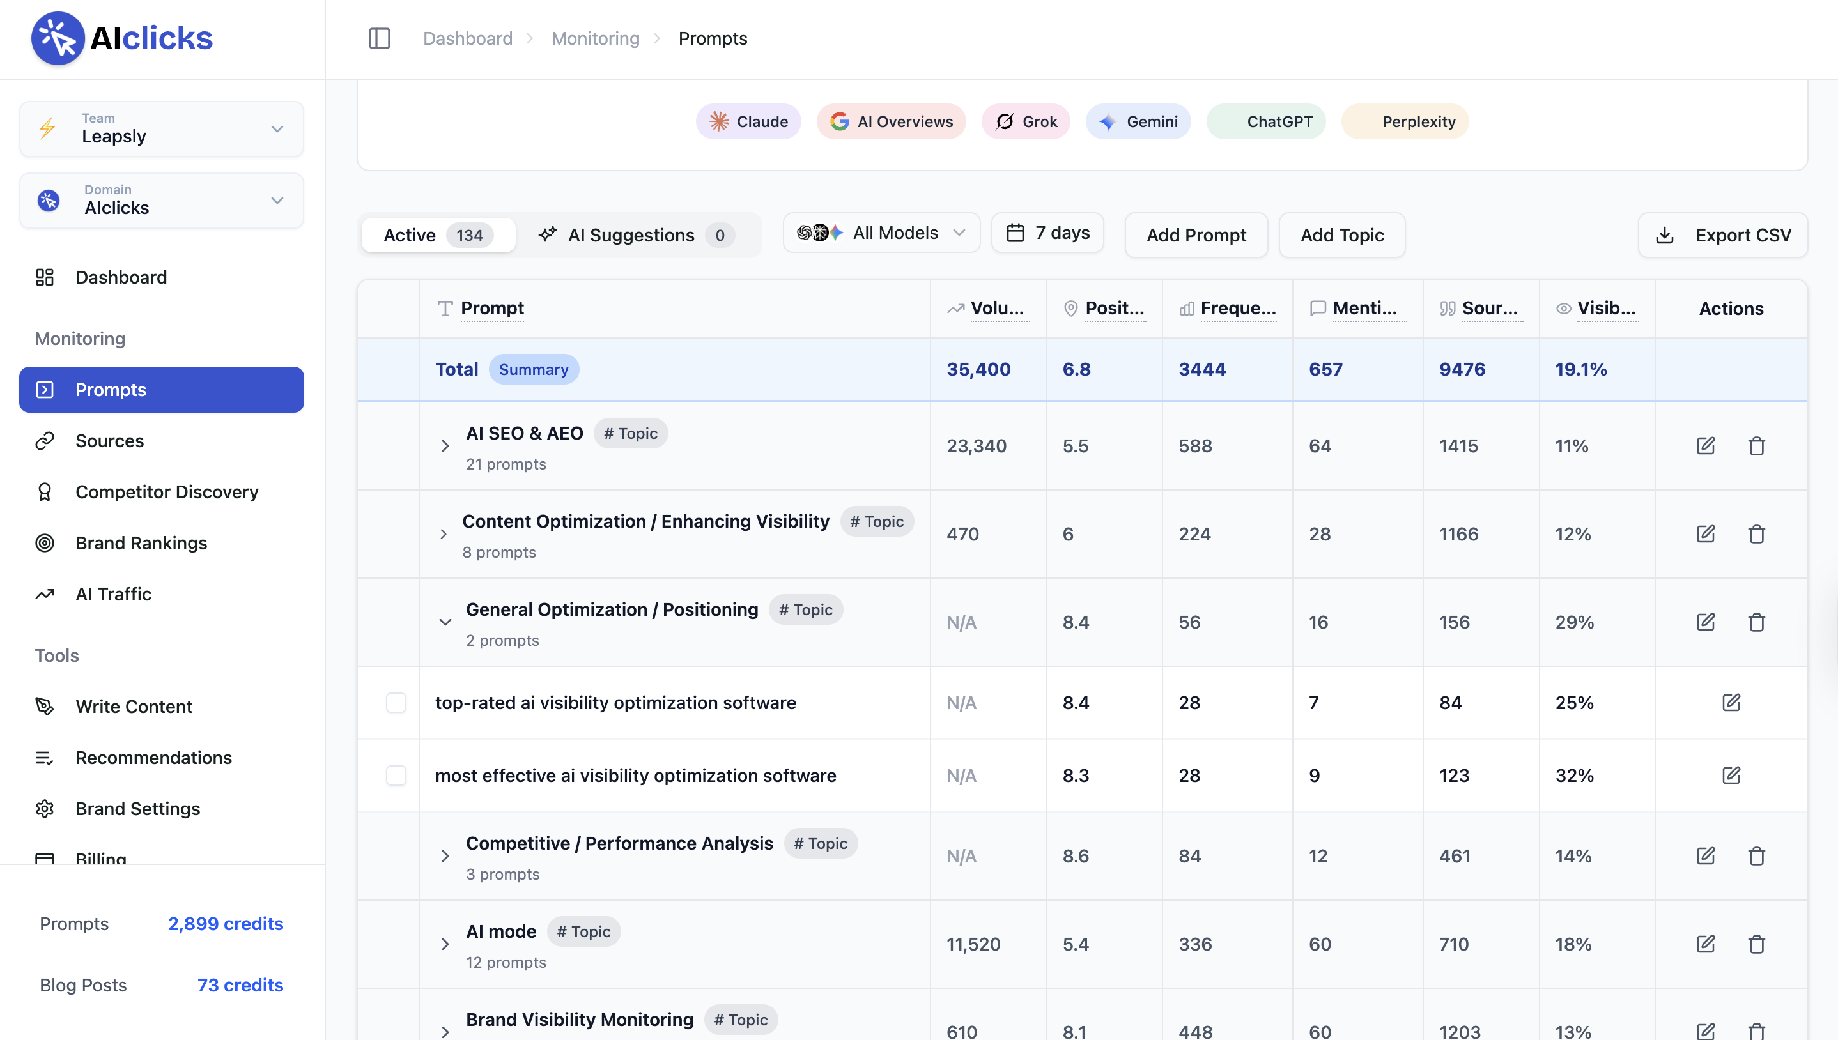Check the 'top-rated ai visibility optimization software' checkbox
The image size is (1838, 1040).
pos(396,702)
